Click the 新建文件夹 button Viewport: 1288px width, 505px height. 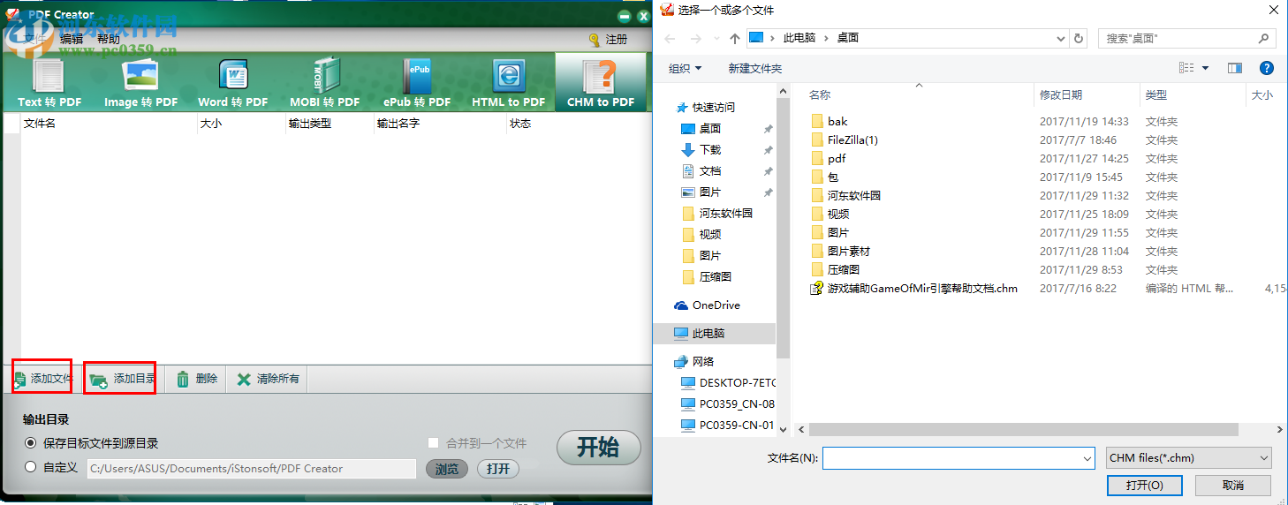755,68
